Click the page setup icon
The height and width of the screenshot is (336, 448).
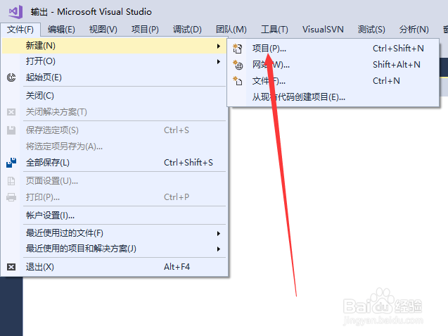(11, 181)
